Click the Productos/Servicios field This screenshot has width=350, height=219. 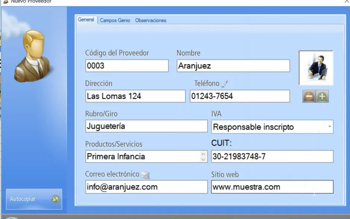coord(146,157)
